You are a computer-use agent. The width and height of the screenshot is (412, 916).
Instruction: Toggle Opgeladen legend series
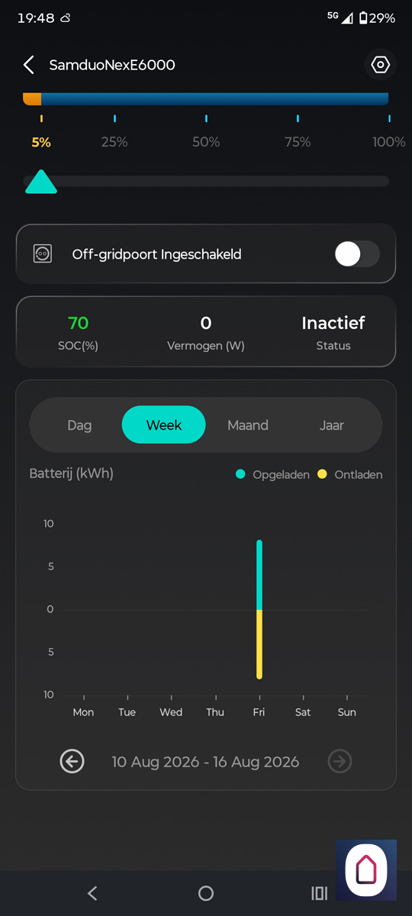click(272, 474)
